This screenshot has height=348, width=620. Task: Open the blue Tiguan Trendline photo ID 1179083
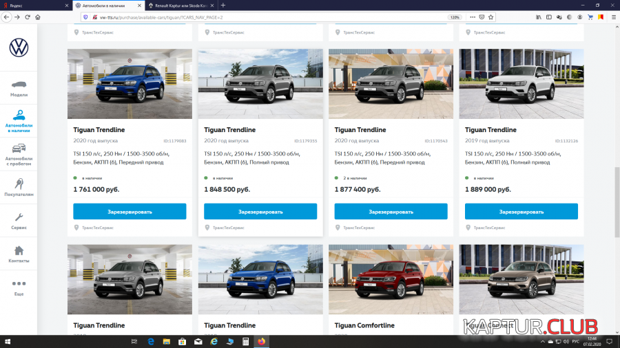(x=130, y=83)
